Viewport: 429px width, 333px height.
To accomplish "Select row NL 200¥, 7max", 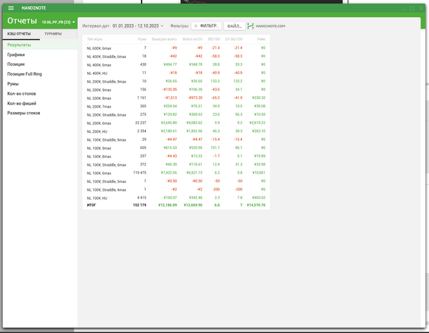I will (176, 107).
